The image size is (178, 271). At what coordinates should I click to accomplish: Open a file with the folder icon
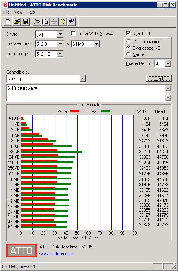click(17, 22)
